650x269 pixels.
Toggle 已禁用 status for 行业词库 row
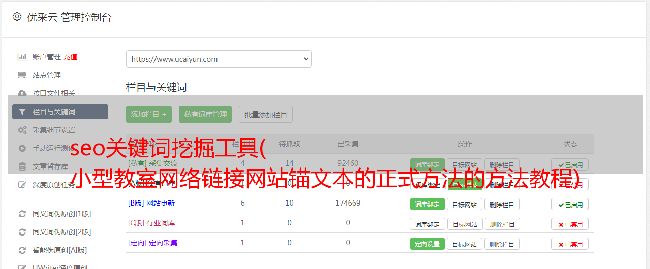570,224
